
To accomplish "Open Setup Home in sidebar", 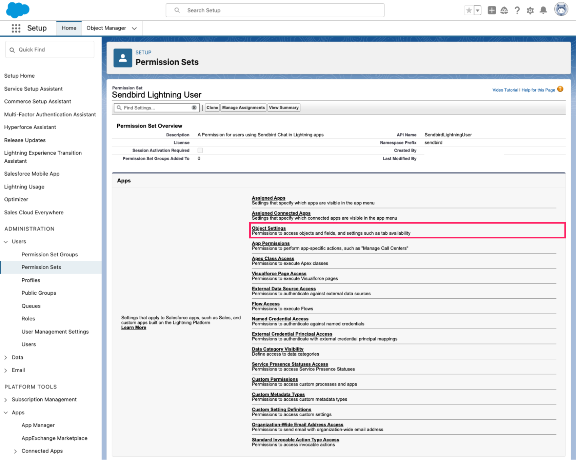I will tap(20, 76).
